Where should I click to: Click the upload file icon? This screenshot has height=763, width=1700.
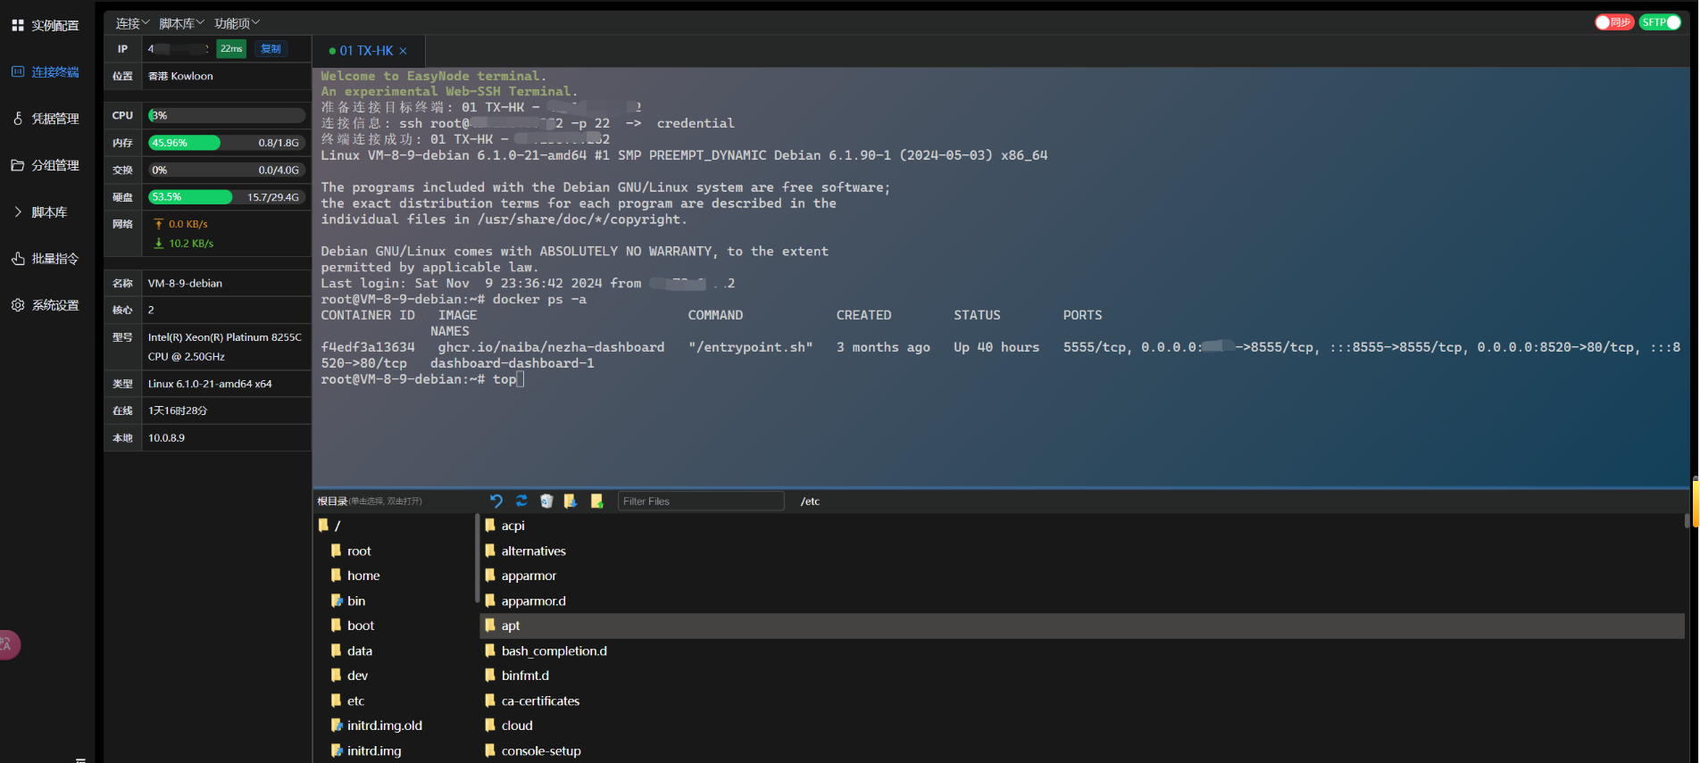(596, 502)
